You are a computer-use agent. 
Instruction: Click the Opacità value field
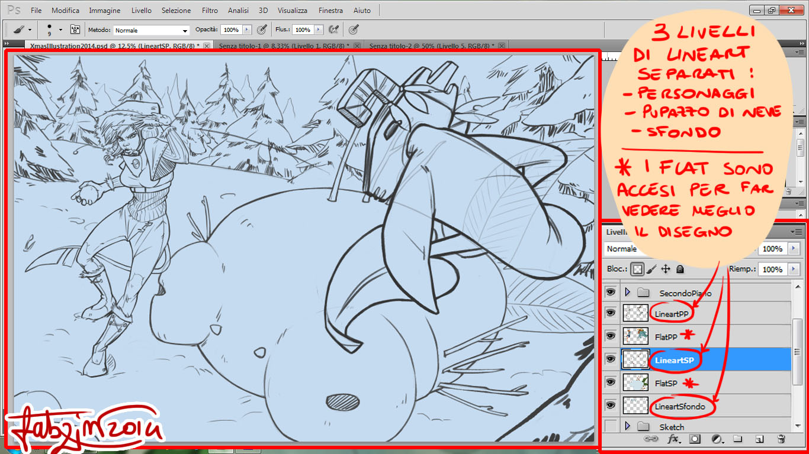tap(232, 30)
